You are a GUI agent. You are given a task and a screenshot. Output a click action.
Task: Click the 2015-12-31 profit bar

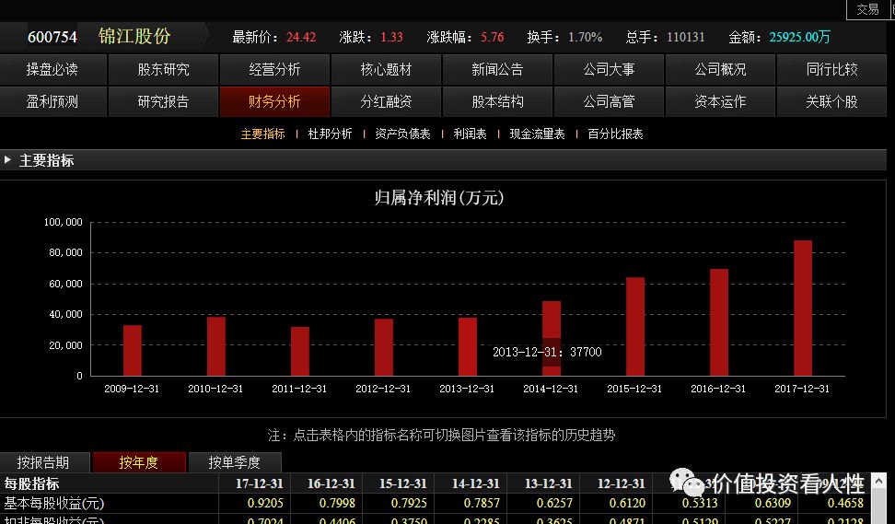tap(635, 327)
